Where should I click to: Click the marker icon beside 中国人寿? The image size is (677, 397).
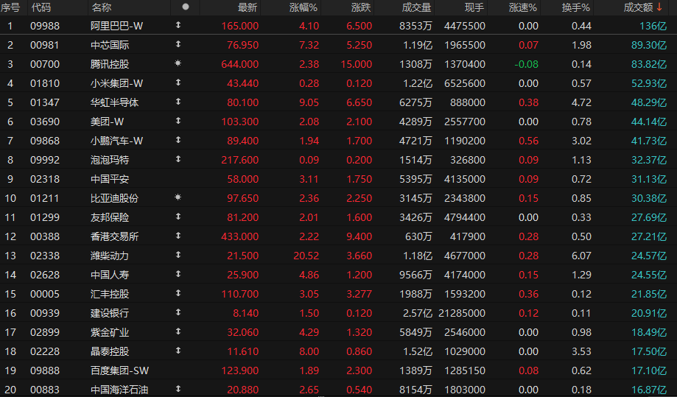(x=178, y=273)
